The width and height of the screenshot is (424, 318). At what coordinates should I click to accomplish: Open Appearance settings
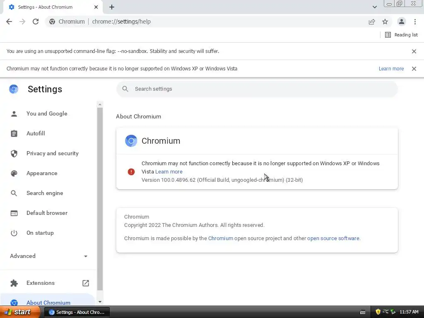click(42, 173)
